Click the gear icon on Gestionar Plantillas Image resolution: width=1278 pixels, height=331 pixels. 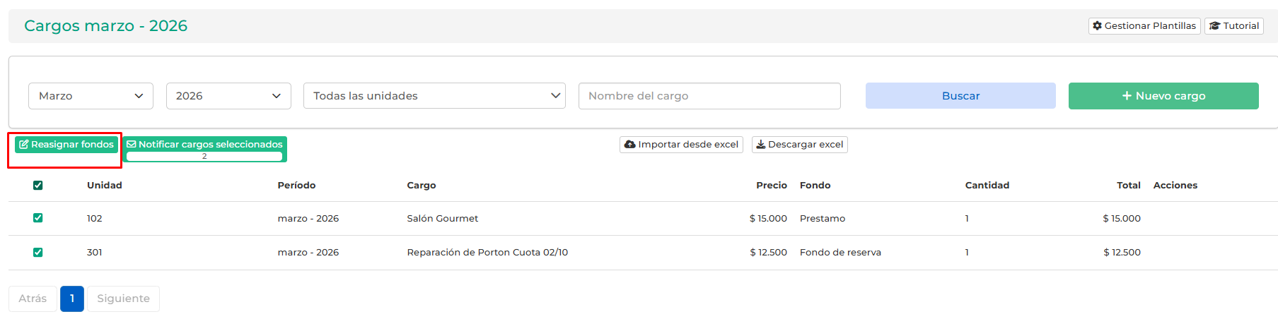coord(1097,26)
